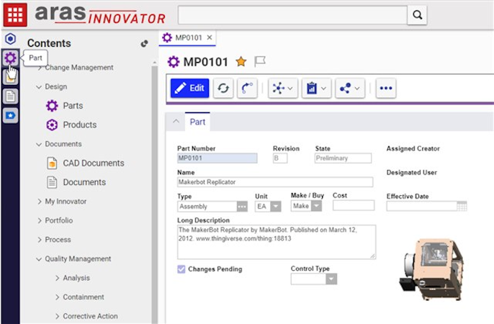
Task: Click the Part Number field MP0101
Action: (x=217, y=158)
